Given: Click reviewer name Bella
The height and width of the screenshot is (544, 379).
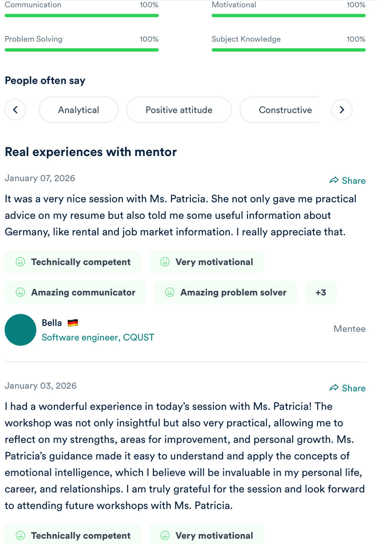Looking at the screenshot, I should tap(52, 323).
